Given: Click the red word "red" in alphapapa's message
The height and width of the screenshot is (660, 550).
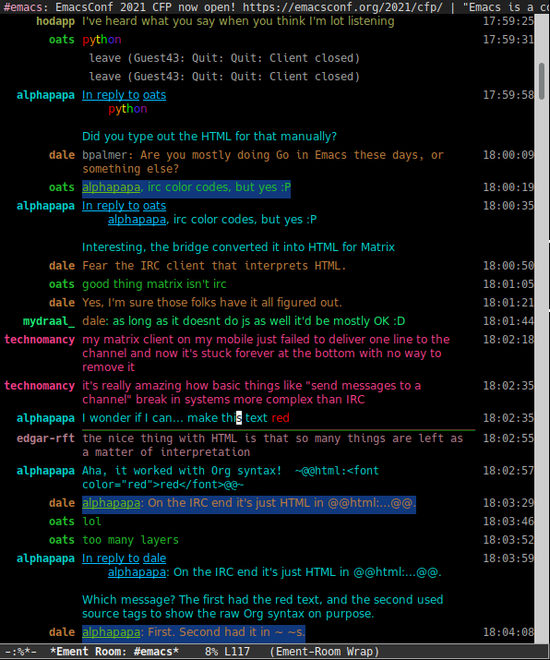Looking at the screenshot, I should (x=281, y=418).
